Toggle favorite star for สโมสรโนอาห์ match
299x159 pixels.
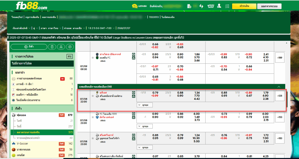[x=93, y=138]
